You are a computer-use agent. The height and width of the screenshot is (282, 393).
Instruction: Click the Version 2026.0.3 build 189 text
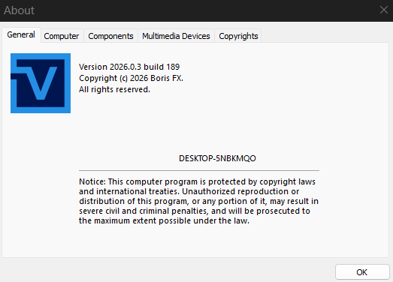coord(129,67)
